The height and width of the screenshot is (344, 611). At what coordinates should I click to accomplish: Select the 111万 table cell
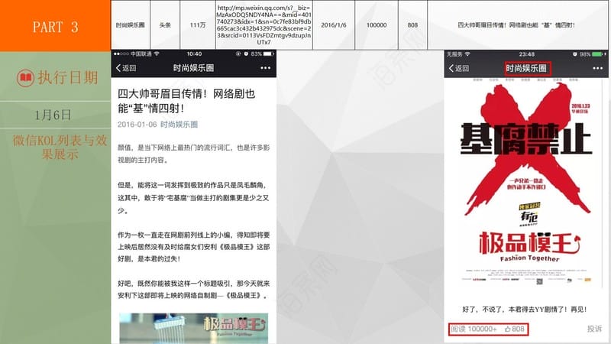198,25
